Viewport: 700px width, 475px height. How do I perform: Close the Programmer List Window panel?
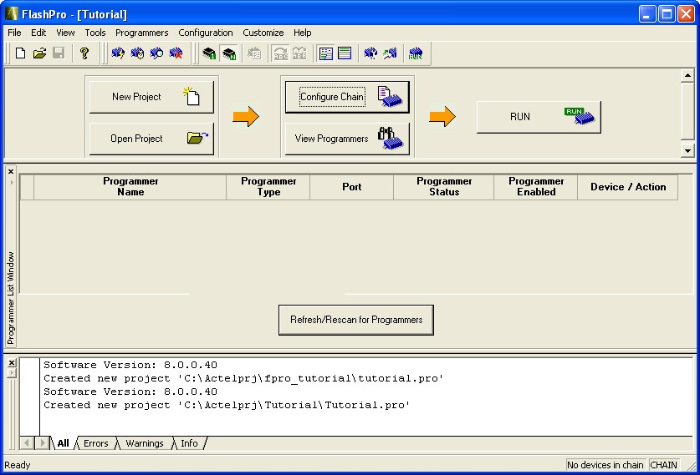click(11, 172)
